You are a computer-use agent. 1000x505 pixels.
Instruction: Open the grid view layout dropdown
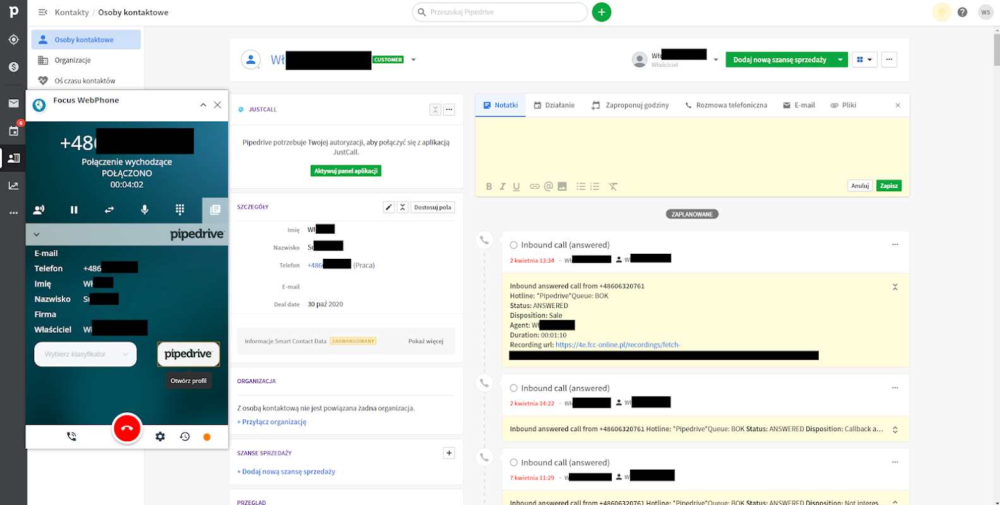point(864,60)
